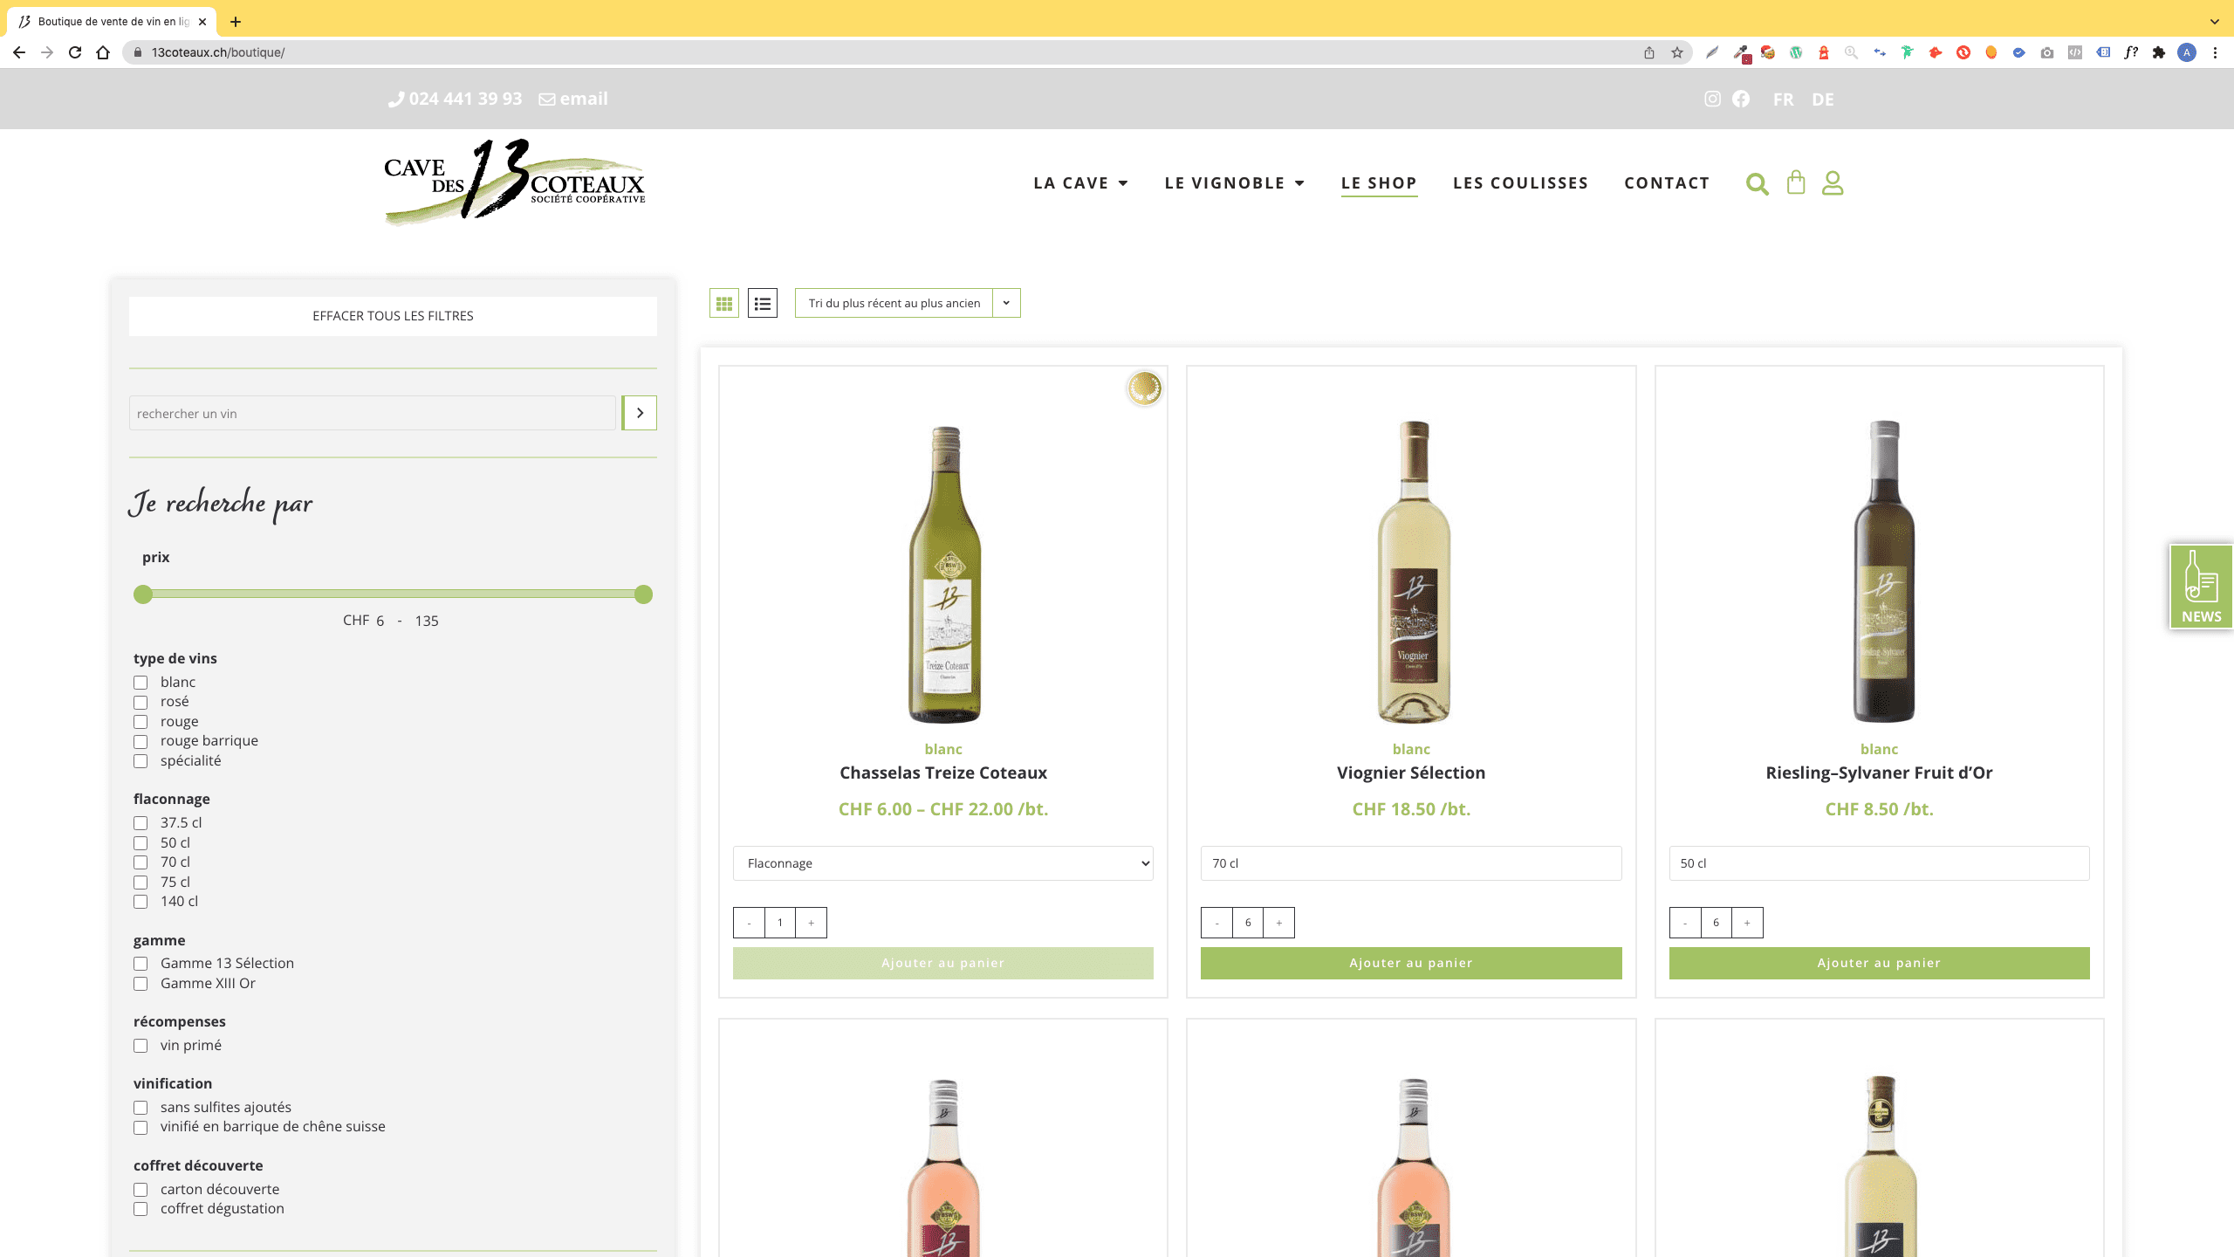This screenshot has width=2234, height=1257.
Task: Open the LE SHOP menu item
Action: [1379, 183]
